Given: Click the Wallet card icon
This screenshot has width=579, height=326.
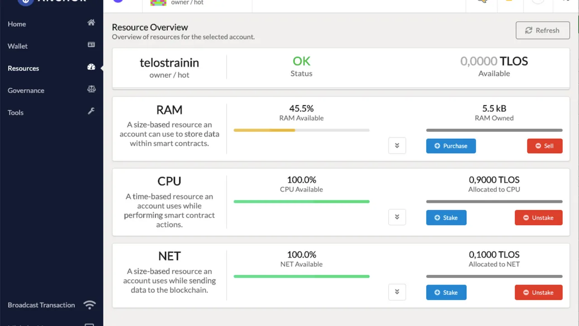Looking at the screenshot, I should coord(91,45).
